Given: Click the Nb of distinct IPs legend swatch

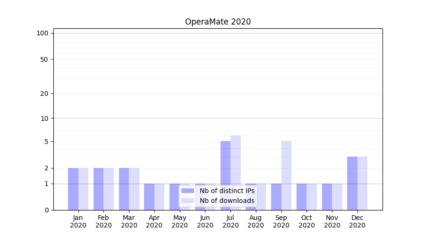Looking at the screenshot, I should [187, 191].
